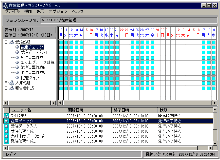The height and width of the screenshot is (160, 220).
Task: Click the 報告書作成 jobnet icon in tree
Action: tap(12, 88)
